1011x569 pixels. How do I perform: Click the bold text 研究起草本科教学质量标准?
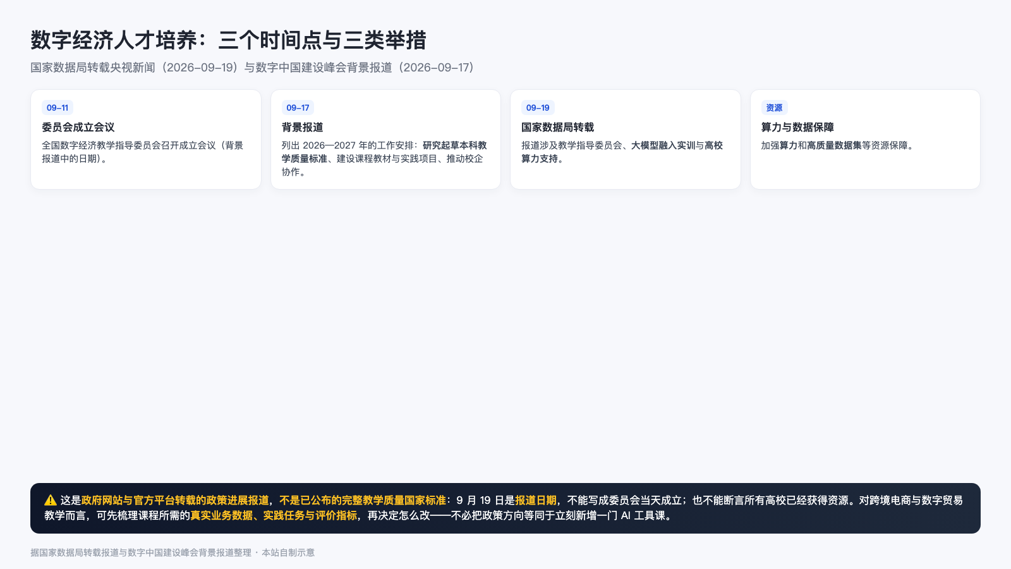(384, 152)
